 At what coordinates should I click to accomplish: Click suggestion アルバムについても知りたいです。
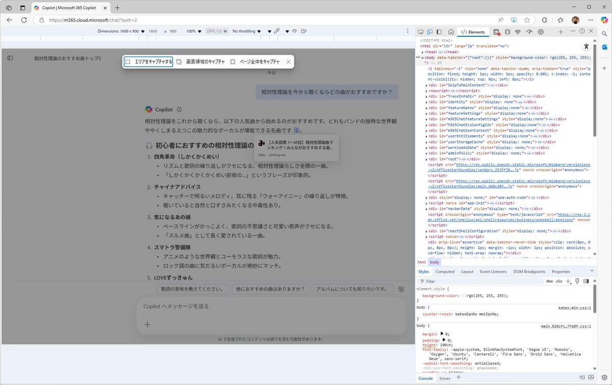click(x=352, y=289)
